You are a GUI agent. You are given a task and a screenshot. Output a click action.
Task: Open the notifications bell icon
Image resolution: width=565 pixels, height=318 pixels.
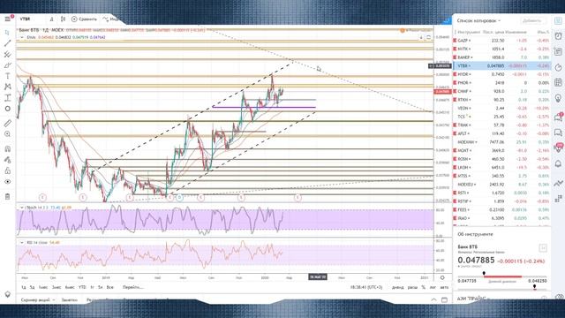click(558, 163)
